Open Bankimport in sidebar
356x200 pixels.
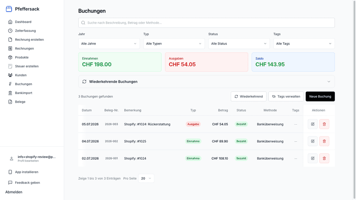click(24, 93)
